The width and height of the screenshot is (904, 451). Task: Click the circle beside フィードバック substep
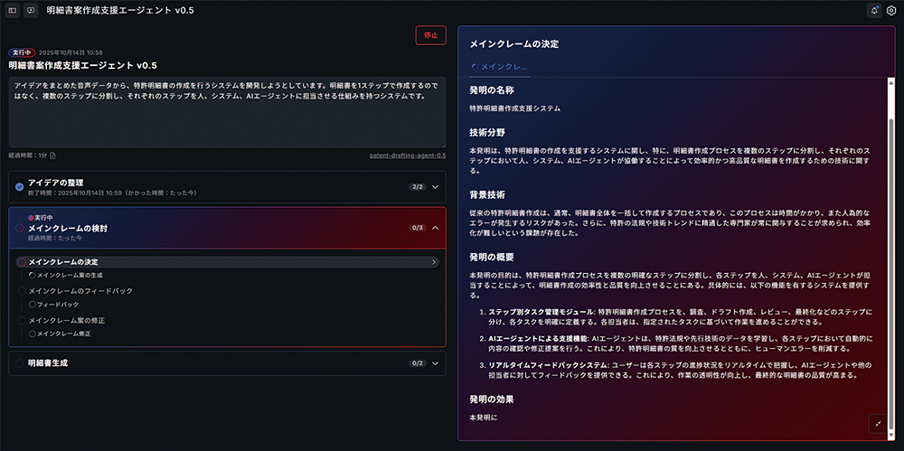pyautogui.click(x=33, y=305)
